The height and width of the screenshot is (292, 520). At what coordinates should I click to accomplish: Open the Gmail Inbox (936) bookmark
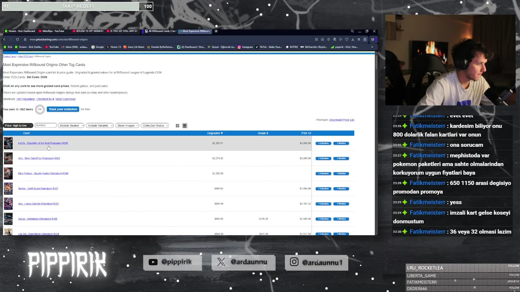tap(74, 47)
